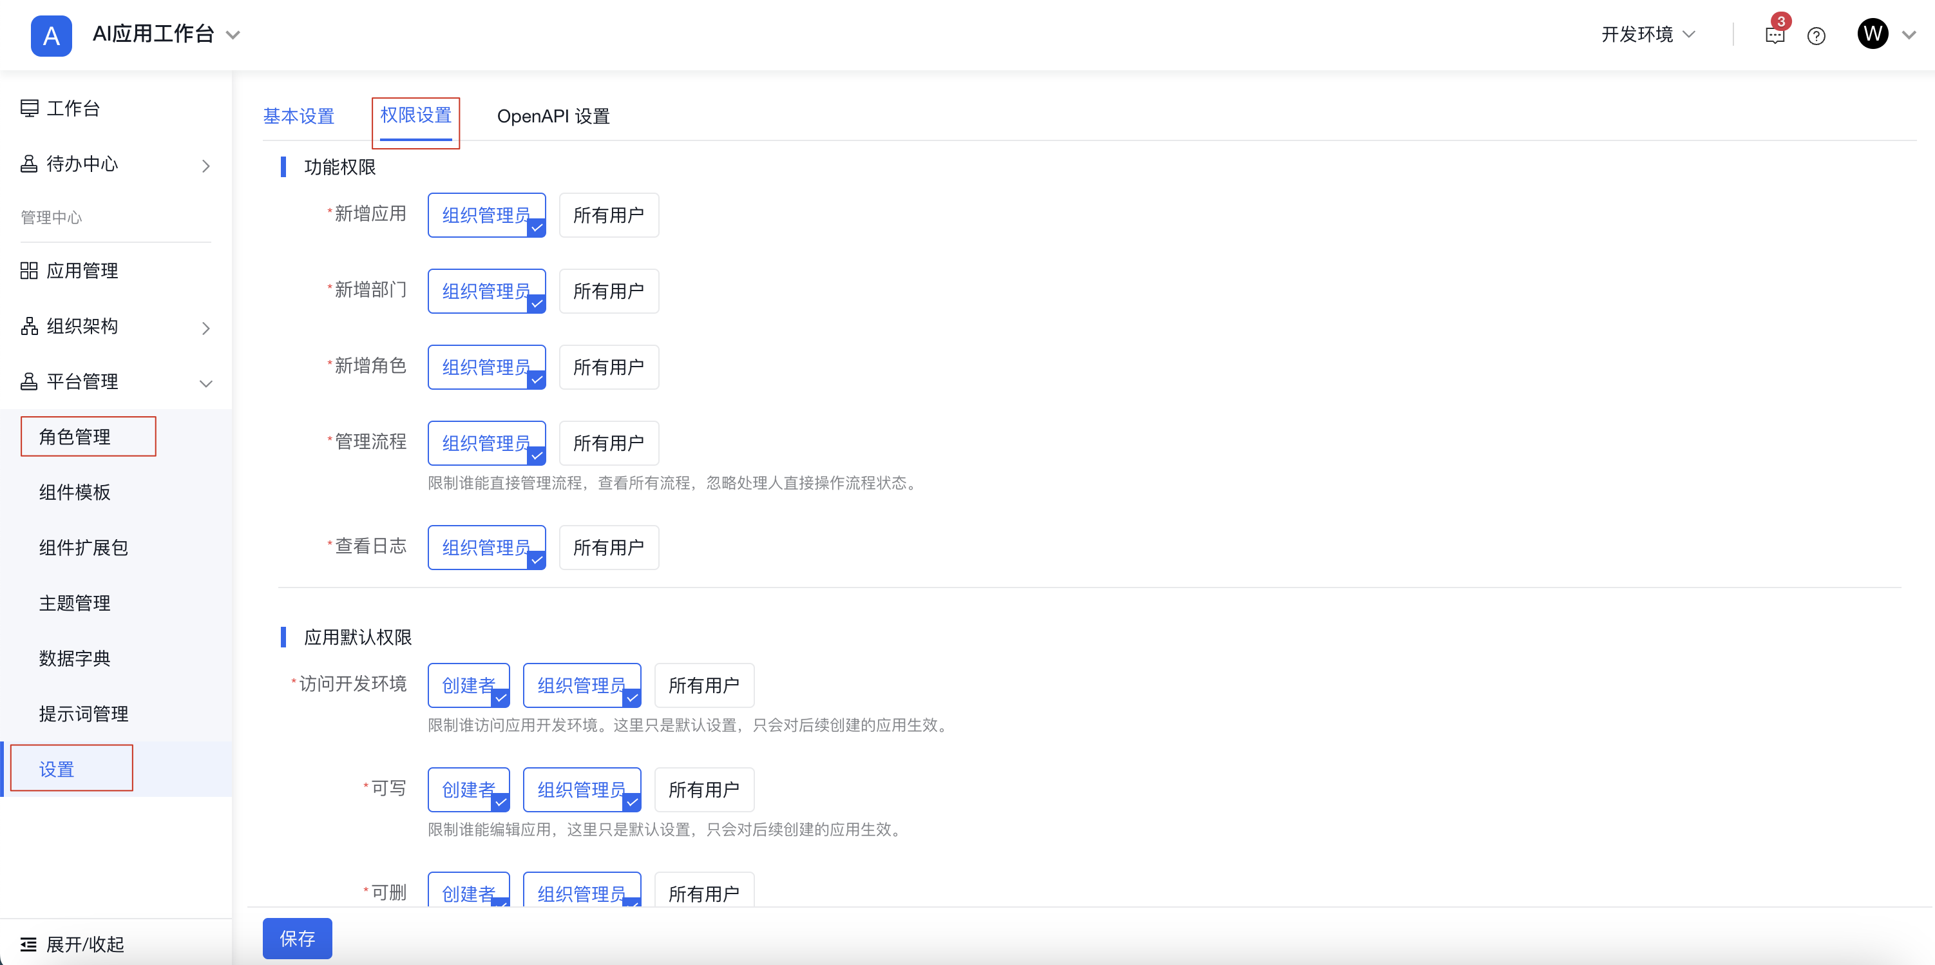The width and height of the screenshot is (1935, 965).
Task: Go to 工作台 in the sidebar
Action: coord(73,108)
